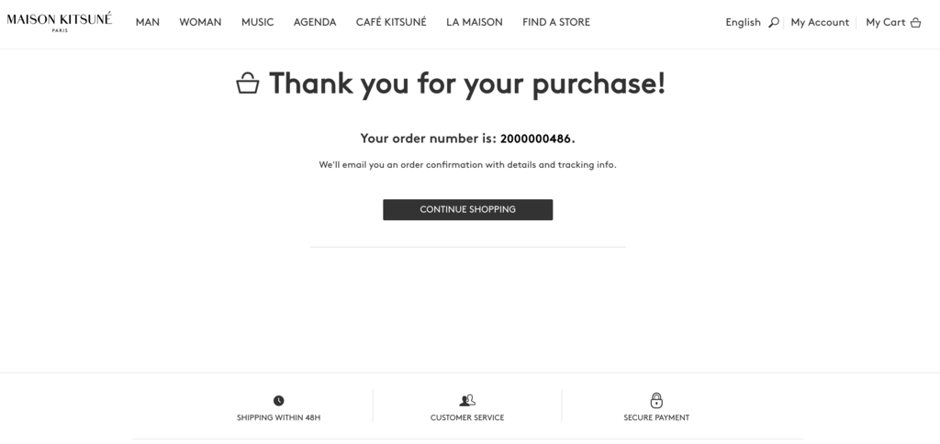Click the order number 2000000486
Viewport: 940px width, 444px height.
535,139
